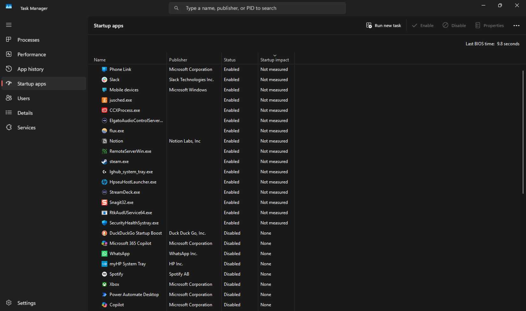
Task: Open Task Manager Settings
Action: tap(26, 303)
